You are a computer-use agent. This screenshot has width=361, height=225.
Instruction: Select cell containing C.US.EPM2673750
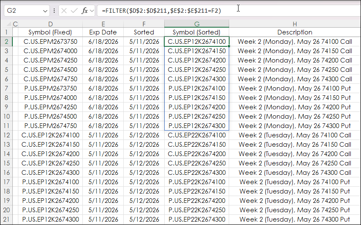click(x=50, y=42)
